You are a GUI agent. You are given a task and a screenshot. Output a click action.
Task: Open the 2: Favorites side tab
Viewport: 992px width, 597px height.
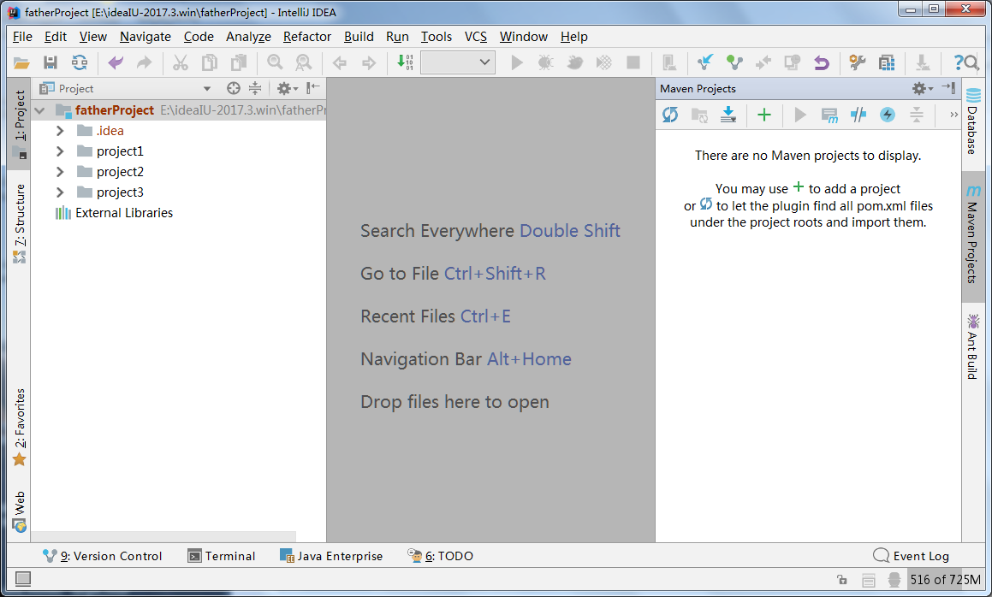[20, 427]
